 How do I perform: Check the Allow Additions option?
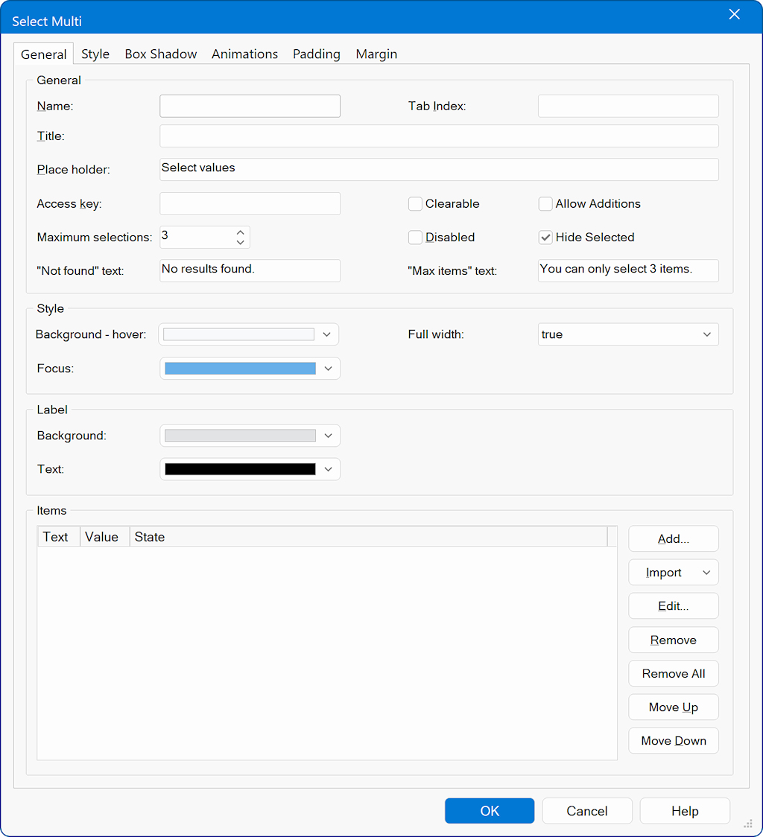tap(545, 204)
